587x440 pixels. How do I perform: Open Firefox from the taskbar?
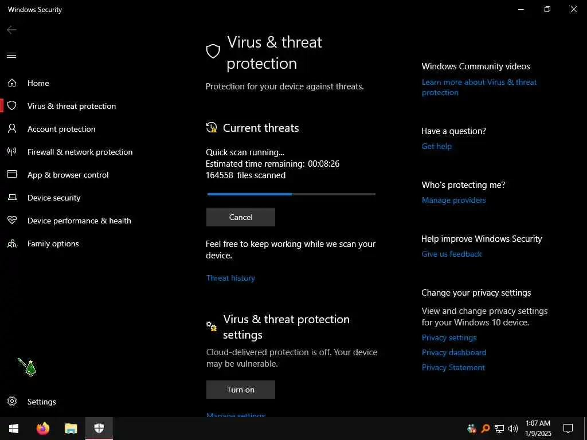coord(43,429)
